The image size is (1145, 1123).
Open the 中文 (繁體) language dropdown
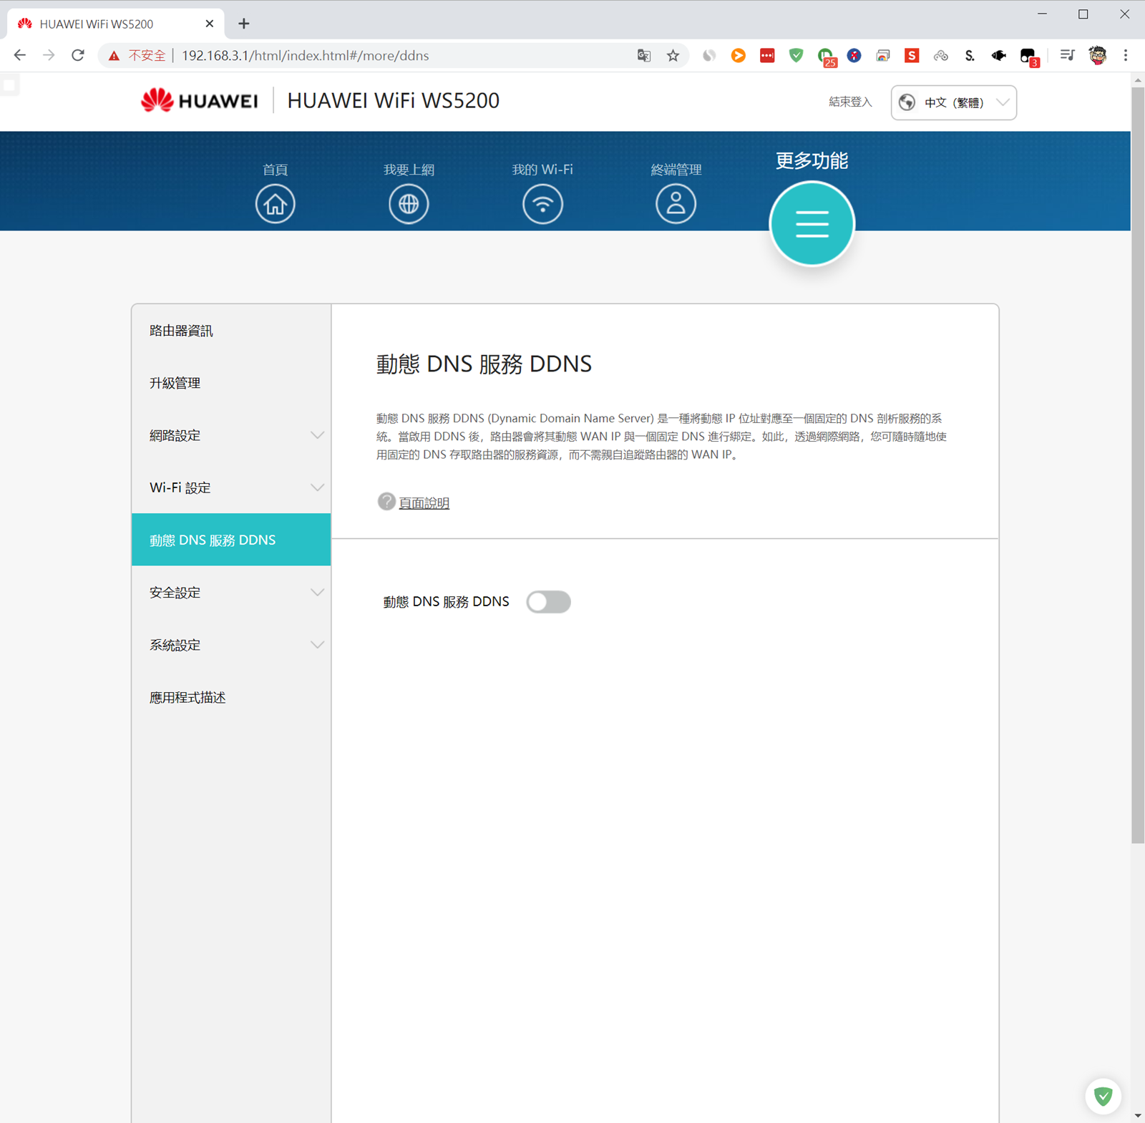(x=953, y=102)
